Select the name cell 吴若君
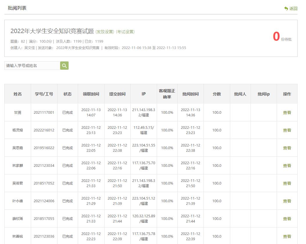This screenshot has width=306, height=244. pos(17,183)
